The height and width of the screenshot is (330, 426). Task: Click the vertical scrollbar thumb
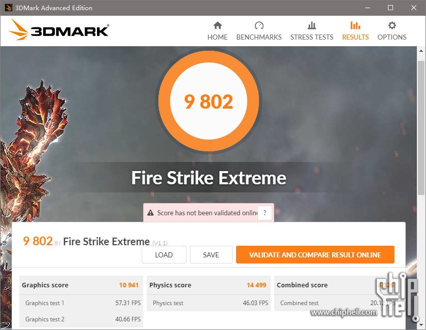coord(421,127)
